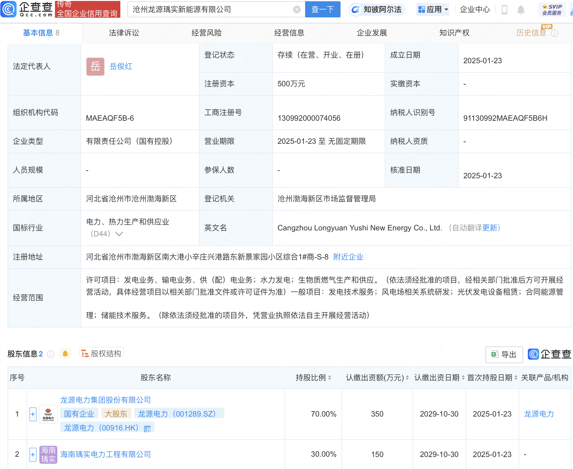Select 30.00% shareholding cell
Viewport: 573px width, 469px height.
click(x=323, y=454)
